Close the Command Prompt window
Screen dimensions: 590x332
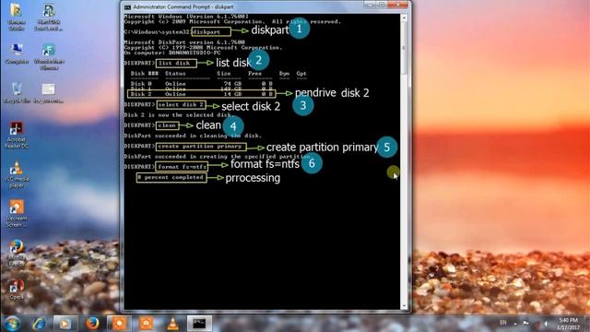[398, 5]
